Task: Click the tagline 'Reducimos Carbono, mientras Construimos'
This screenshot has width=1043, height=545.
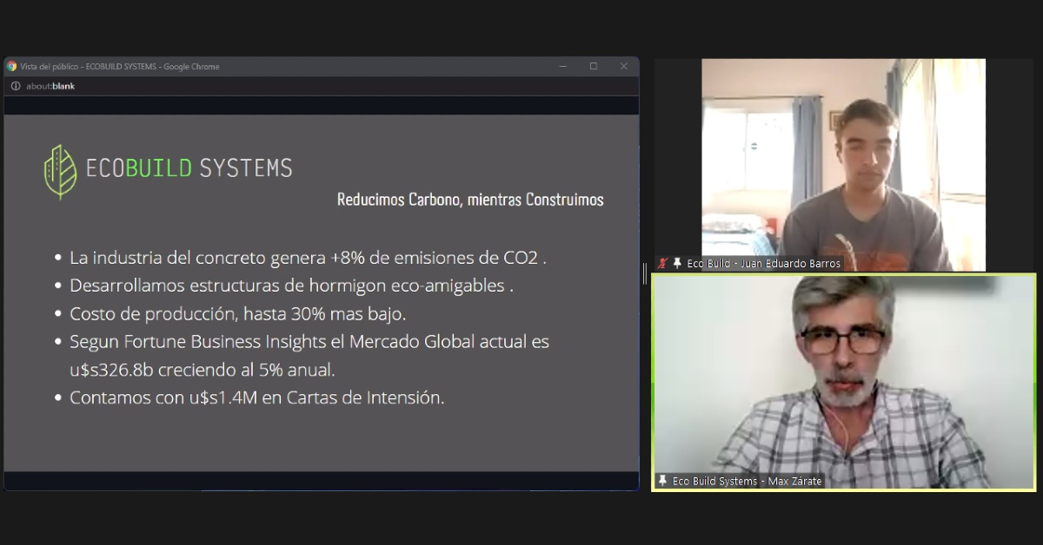Action: point(470,200)
